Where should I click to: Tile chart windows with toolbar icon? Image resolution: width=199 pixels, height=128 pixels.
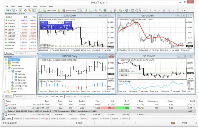click(105, 10)
